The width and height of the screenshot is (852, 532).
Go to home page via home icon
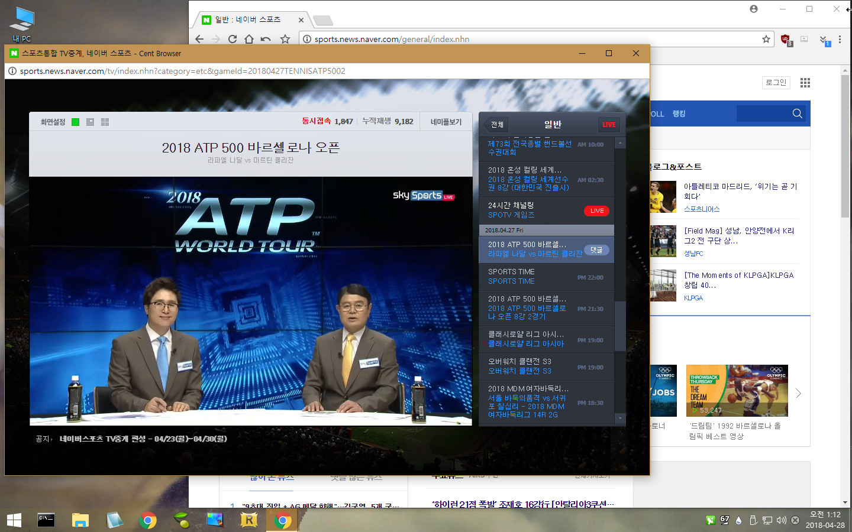click(x=249, y=39)
